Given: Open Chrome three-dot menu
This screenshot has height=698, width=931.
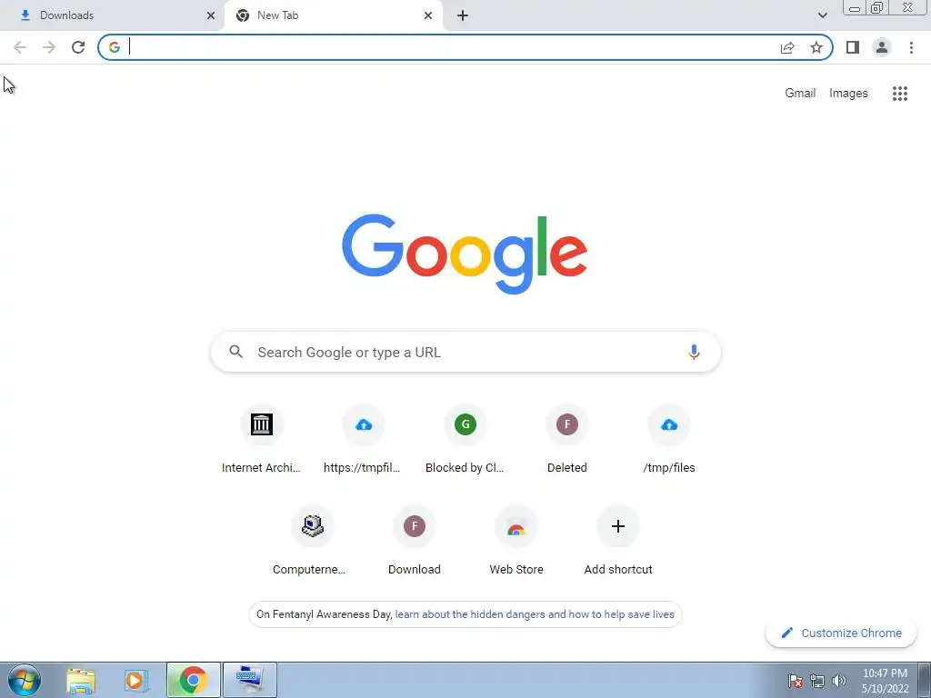Looking at the screenshot, I should [911, 47].
